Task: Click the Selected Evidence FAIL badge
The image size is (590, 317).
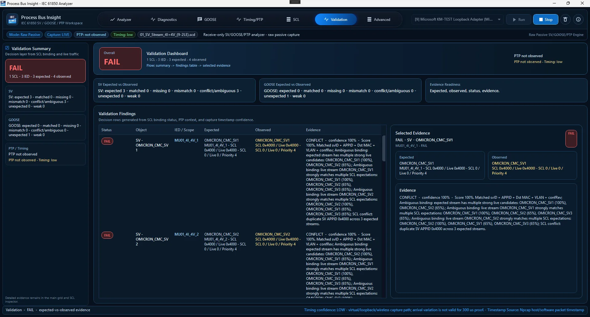Action: point(571,139)
